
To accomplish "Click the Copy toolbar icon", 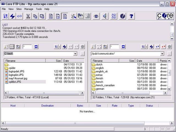I will [35, 16].
